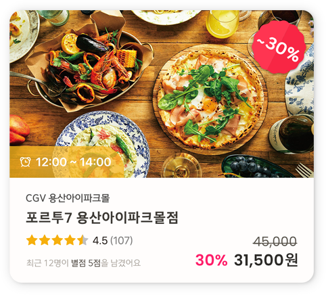Click the ~30% discount badge
Image resolution: width=326 pixels, height=295 pixels.
tap(279, 47)
